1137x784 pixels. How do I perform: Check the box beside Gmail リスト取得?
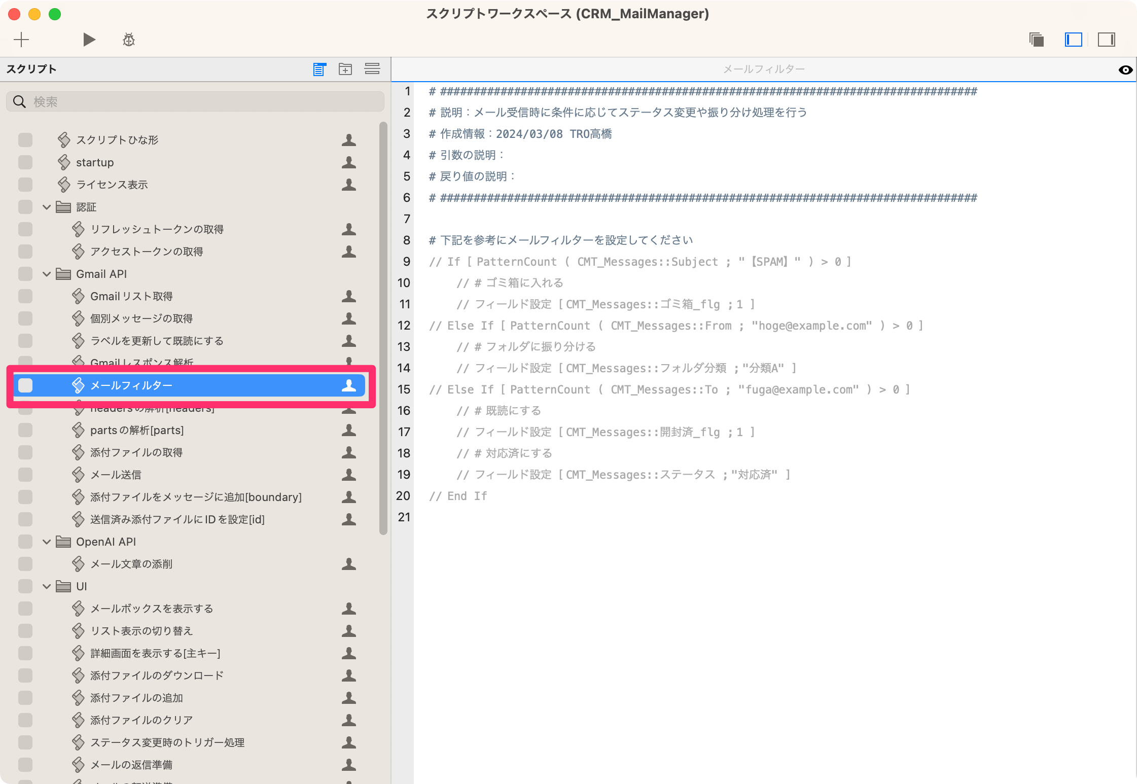(25, 296)
